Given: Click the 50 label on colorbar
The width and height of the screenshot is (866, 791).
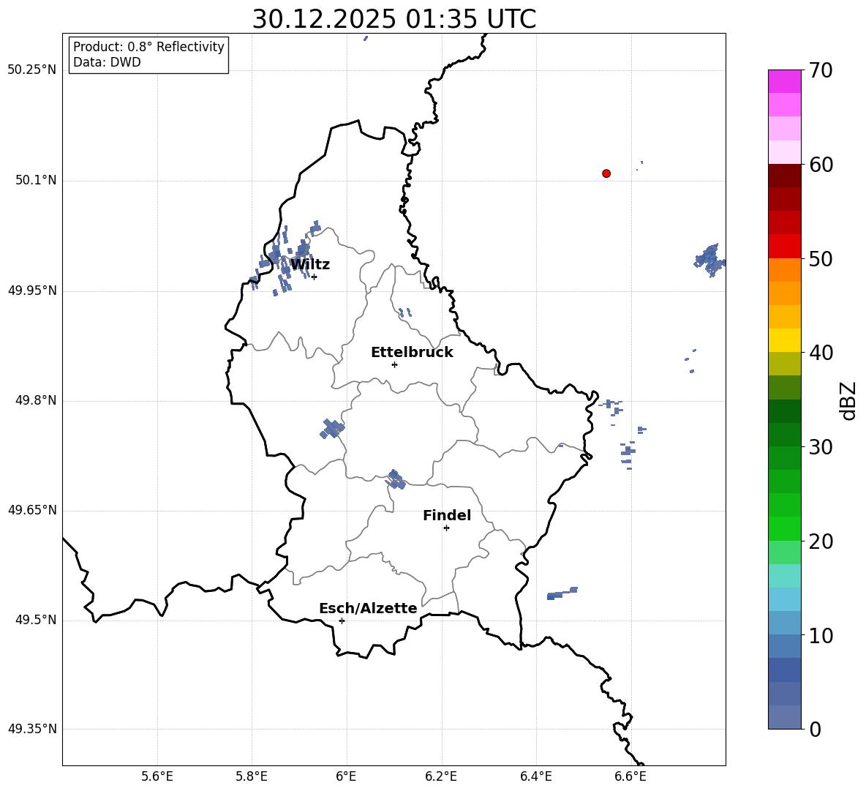Looking at the screenshot, I should pos(820,258).
